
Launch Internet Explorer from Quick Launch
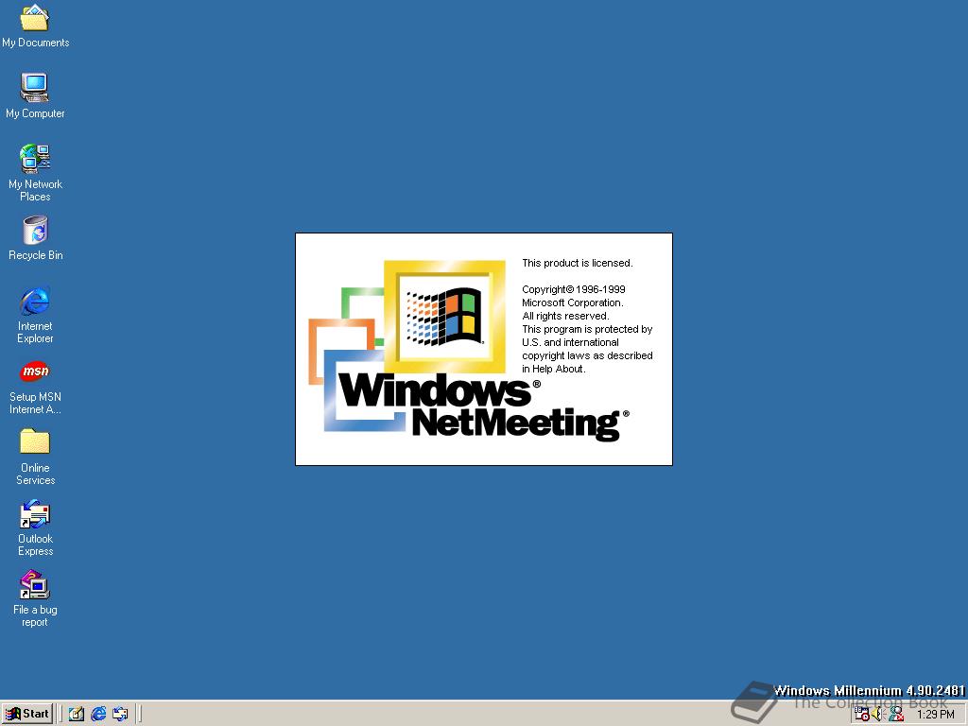click(98, 715)
